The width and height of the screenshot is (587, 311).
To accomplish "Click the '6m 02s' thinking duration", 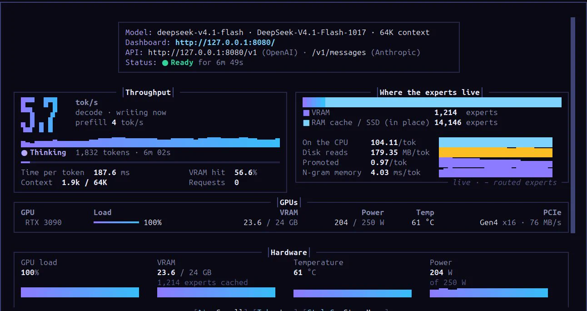I will (x=157, y=152).
